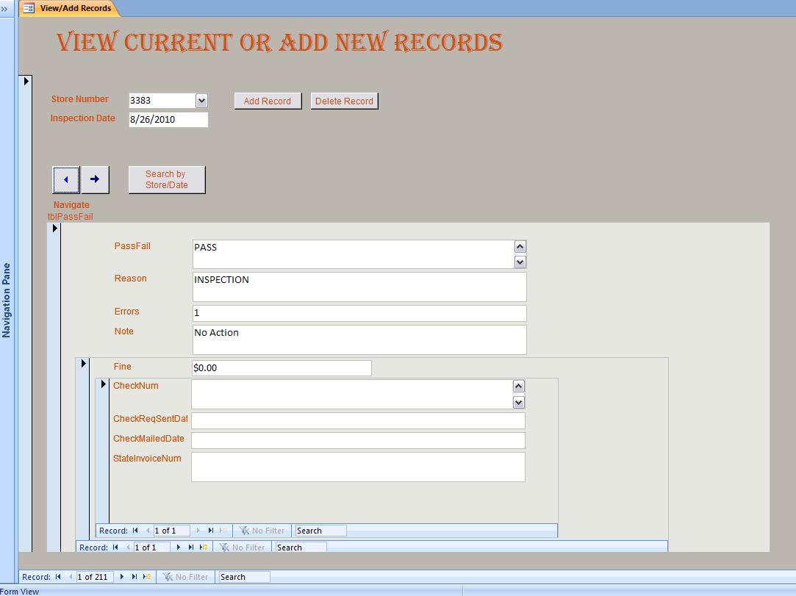This screenshot has width=796, height=596.
Task: Create new blank record in main navigation bar
Action: [x=147, y=577]
